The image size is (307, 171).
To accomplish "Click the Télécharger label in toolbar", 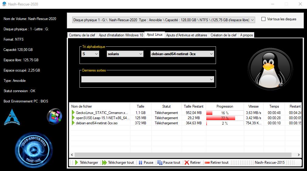I will pyautogui.click(x=89, y=163).
